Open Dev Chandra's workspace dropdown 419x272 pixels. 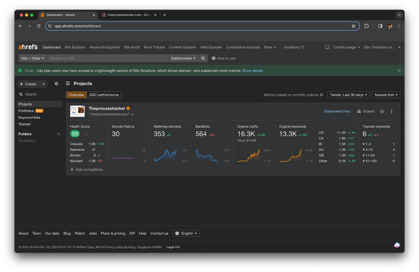click(x=382, y=47)
